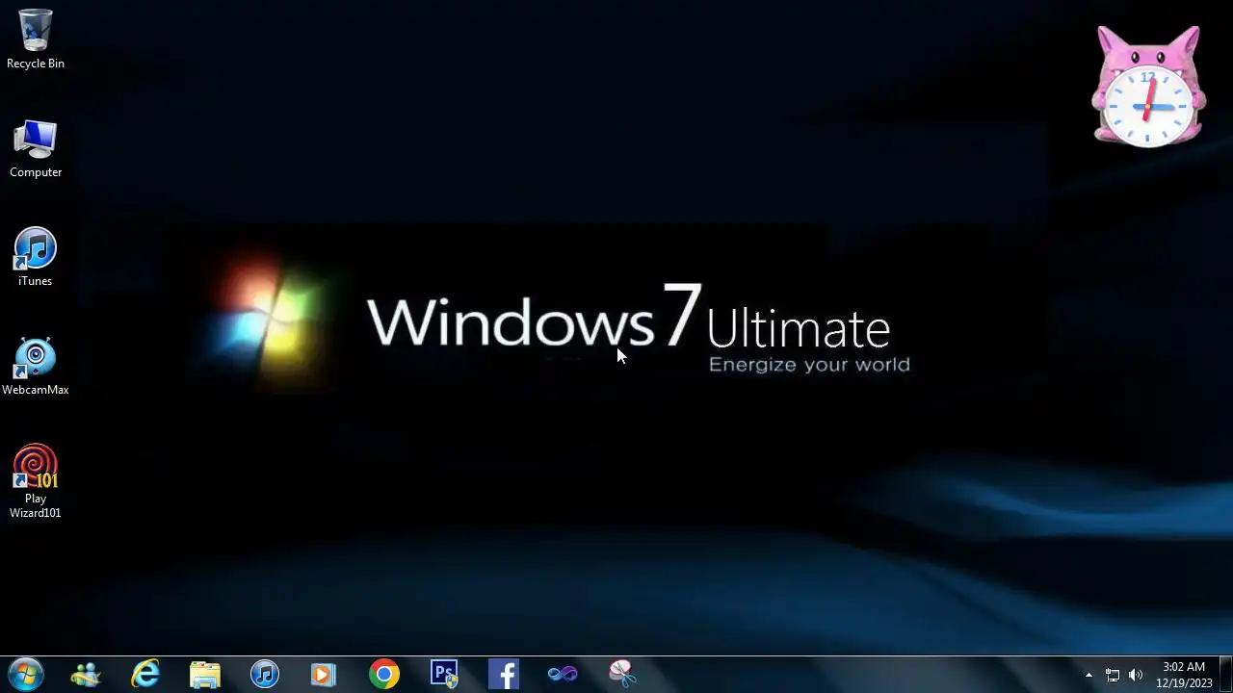This screenshot has height=693, width=1233.
Task: Launch Windows Live Messenger from taskbar
Action: click(86, 674)
